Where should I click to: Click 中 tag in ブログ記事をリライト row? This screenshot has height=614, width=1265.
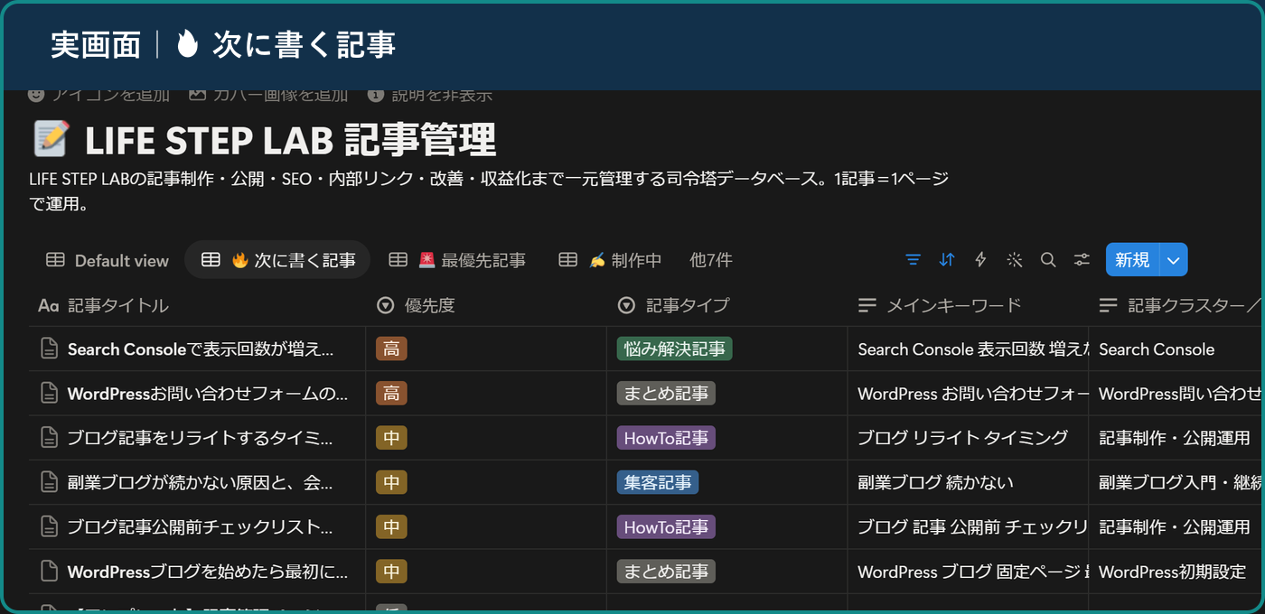(391, 438)
